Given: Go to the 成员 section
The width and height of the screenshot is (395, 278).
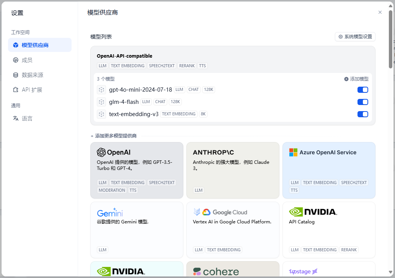Looking at the screenshot, I should tap(40, 60).
